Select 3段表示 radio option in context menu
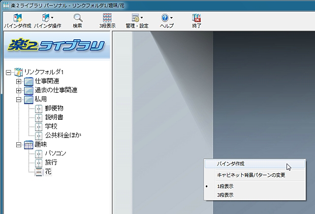 pyautogui.click(x=255, y=195)
